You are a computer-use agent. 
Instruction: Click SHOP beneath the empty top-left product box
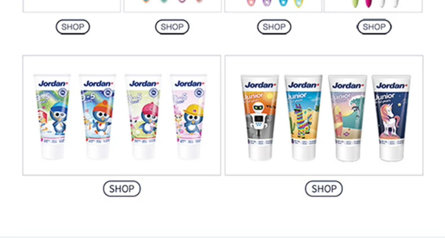click(x=73, y=27)
